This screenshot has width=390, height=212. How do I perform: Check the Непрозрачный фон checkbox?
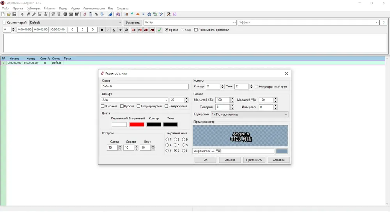[x=257, y=86]
